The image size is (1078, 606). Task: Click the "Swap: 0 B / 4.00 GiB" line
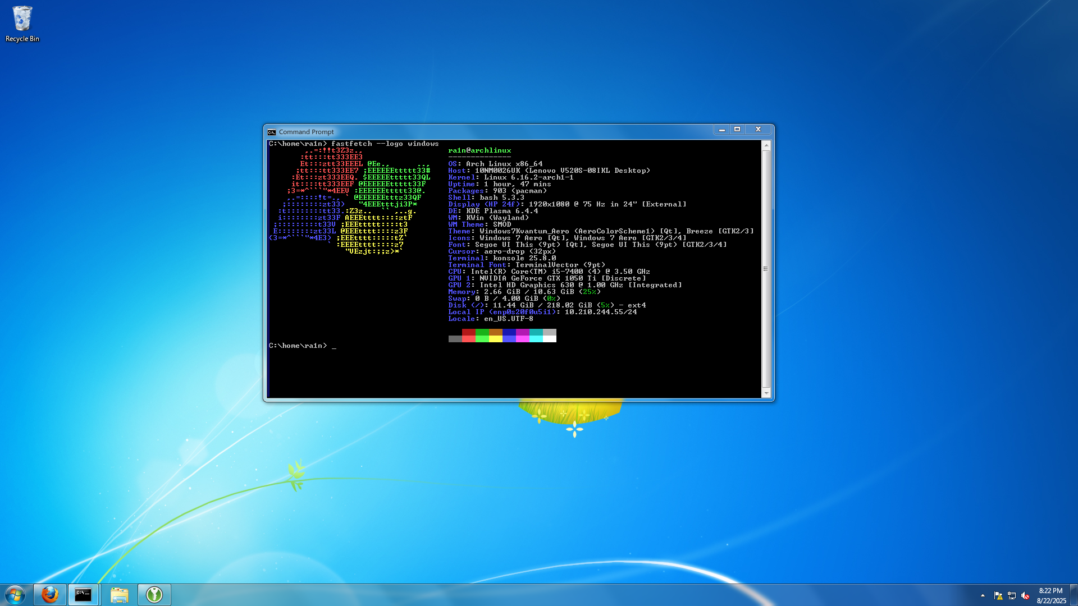click(x=504, y=299)
